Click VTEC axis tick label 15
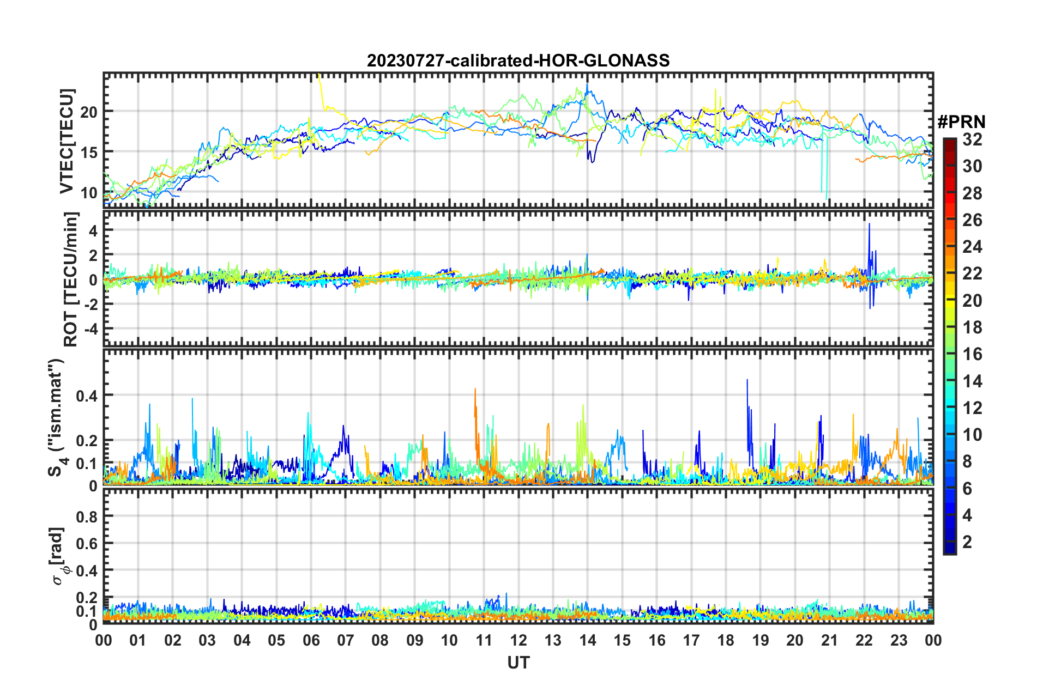The width and height of the screenshot is (1037, 693). tap(89, 152)
